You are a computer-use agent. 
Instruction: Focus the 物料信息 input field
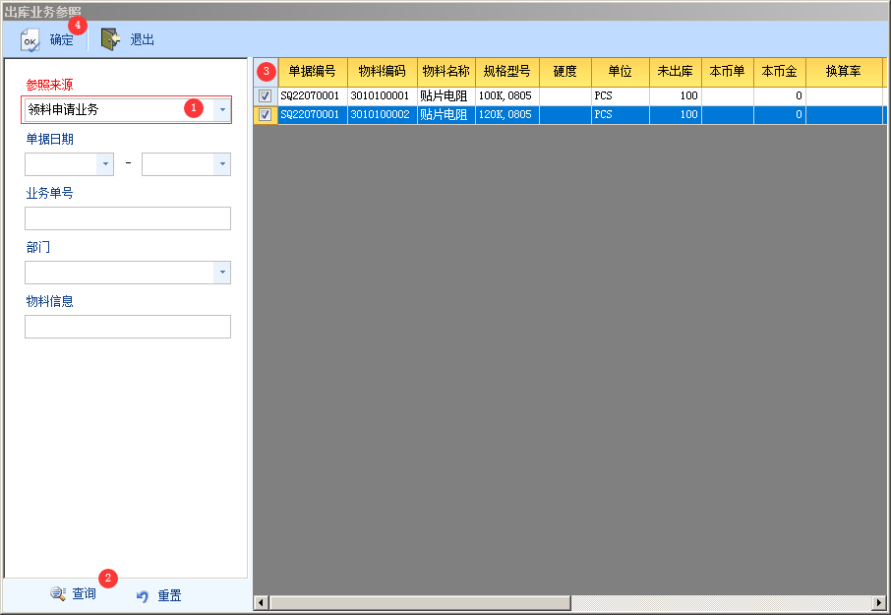pyautogui.click(x=128, y=327)
